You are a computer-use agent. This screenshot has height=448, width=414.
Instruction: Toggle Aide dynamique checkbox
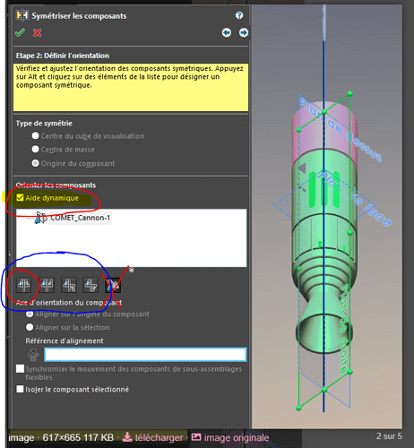pyautogui.click(x=20, y=198)
